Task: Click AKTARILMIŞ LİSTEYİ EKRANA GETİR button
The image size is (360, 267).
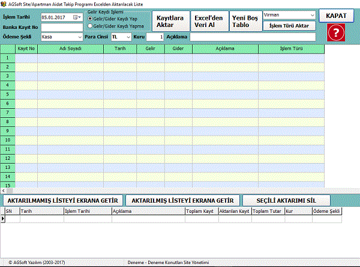Action: click(181, 200)
